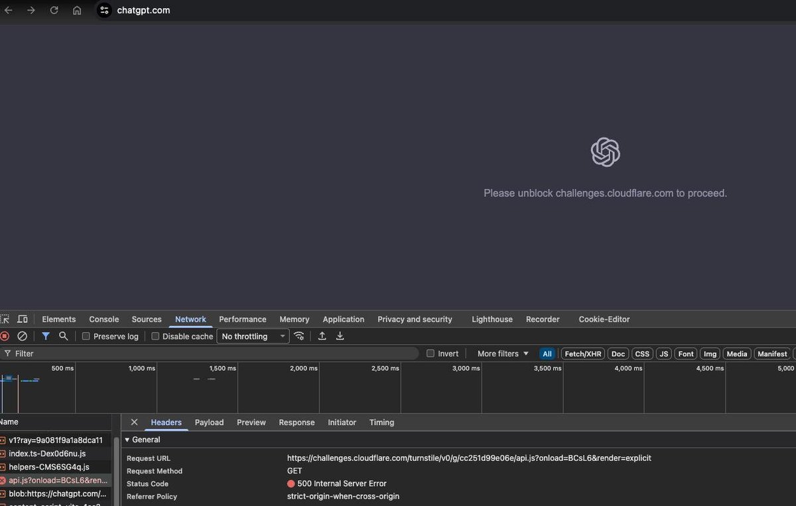Activate DevTools inspect element picker icon
This screenshot has height=506, width=796.
pos(5,319)
